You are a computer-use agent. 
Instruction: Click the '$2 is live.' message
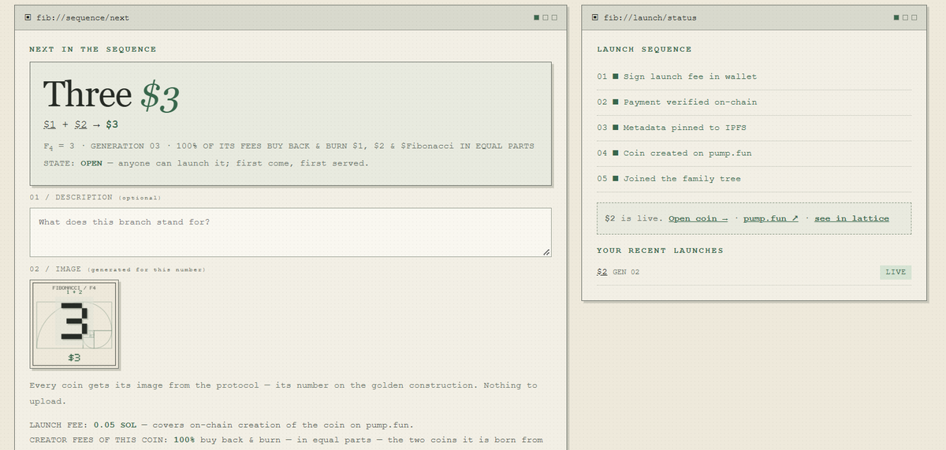(634, 218)
